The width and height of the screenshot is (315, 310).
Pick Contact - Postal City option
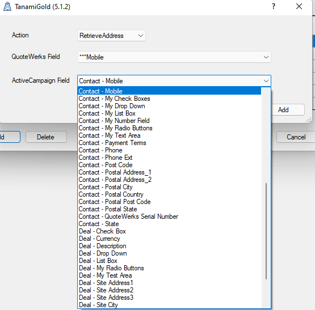[170, 187]
